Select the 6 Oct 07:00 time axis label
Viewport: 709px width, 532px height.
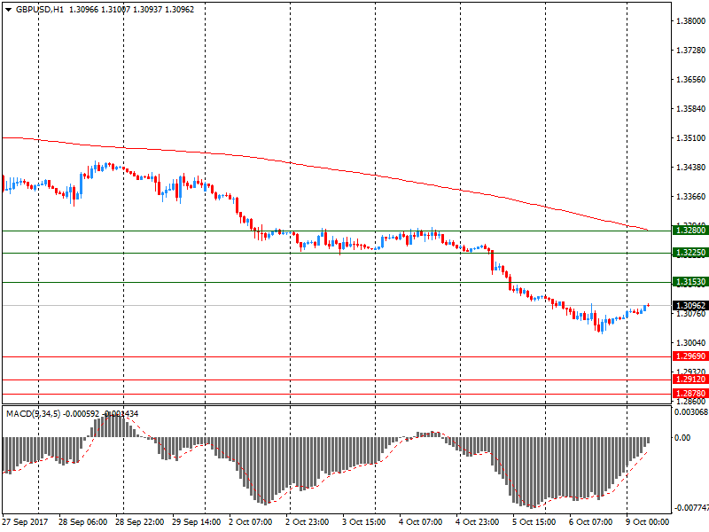click(x=590, y=521)
